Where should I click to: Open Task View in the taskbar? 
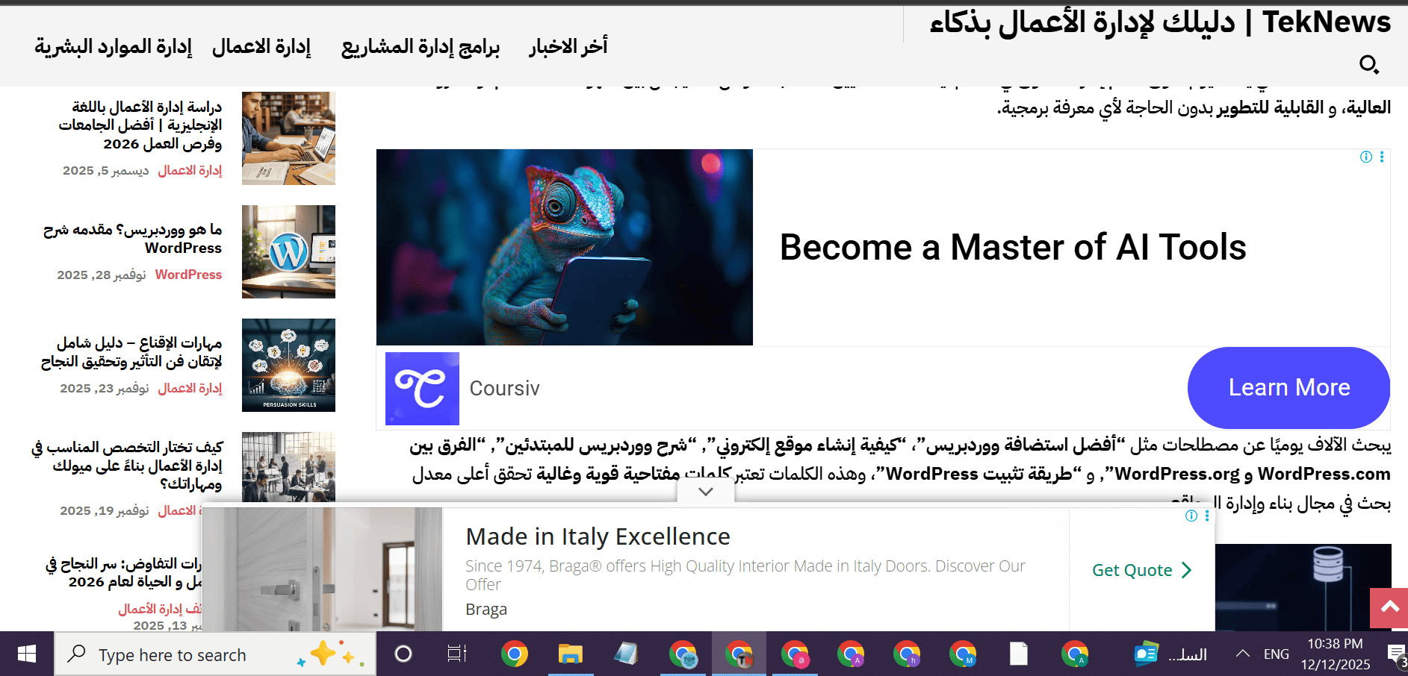[457, 654]
